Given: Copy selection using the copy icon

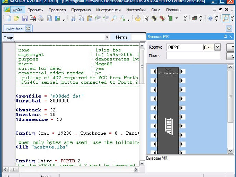Looking at the screenshot, I should pos(81,18).
